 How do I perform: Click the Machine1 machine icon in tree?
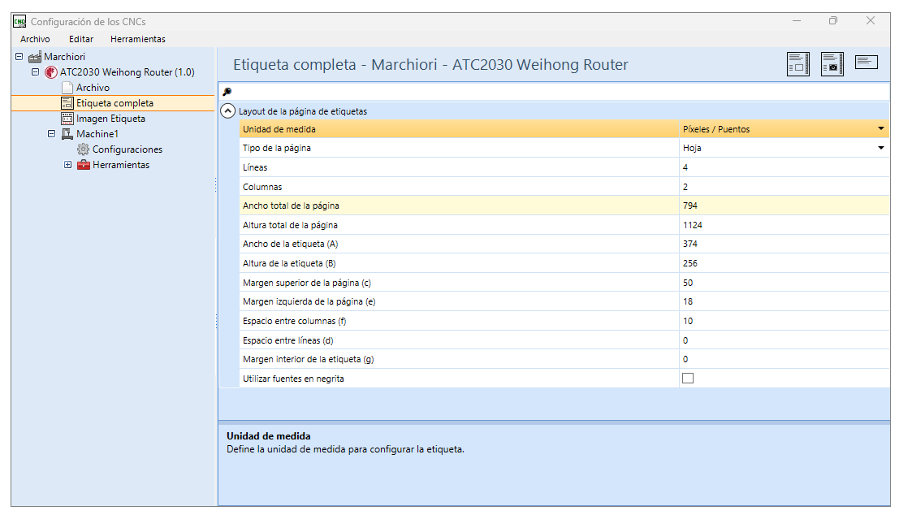point(67,134)
